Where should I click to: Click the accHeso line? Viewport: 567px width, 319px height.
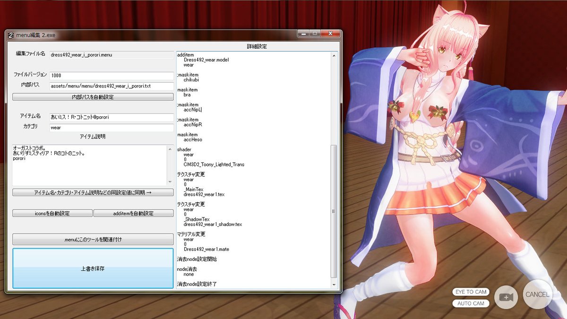pos(193,139)
